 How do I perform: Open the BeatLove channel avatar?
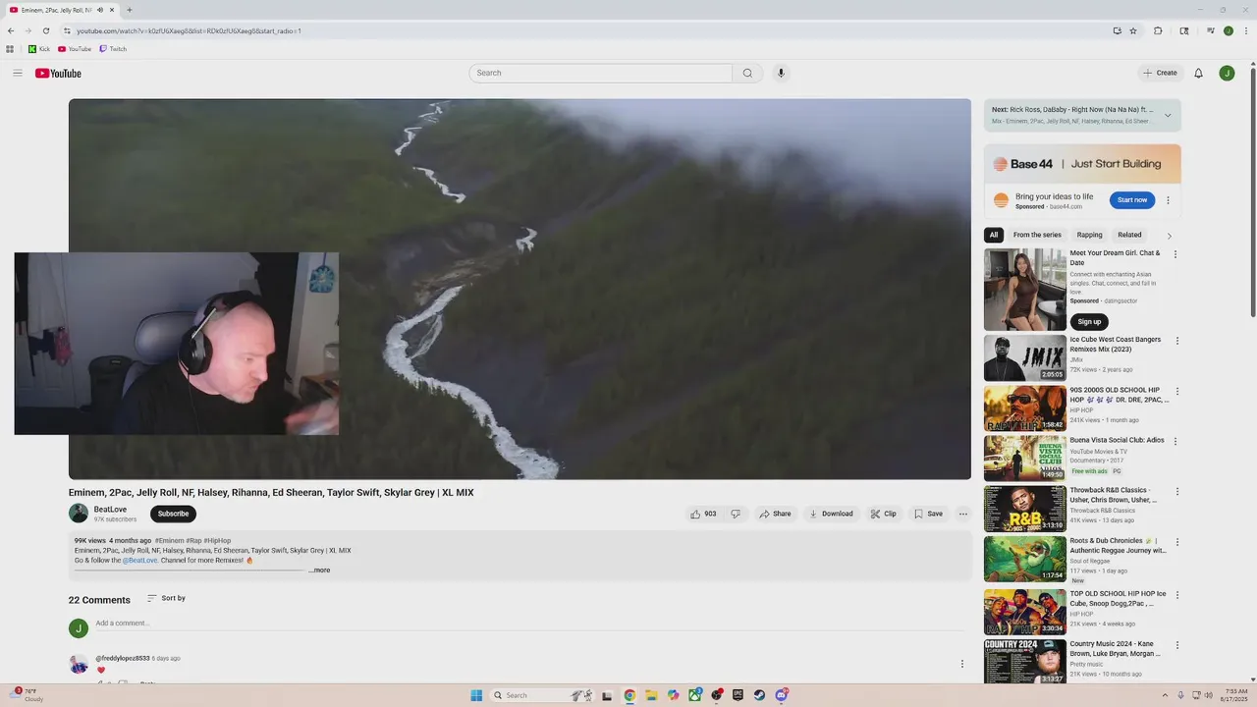[x=79, y=514]
